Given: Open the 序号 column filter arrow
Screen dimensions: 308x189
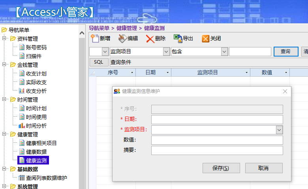Looking at the screenshot, I should (132, 73).
